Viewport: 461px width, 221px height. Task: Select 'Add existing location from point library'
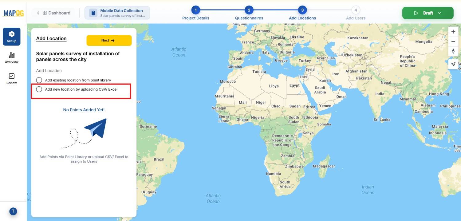tap(39, 80)
